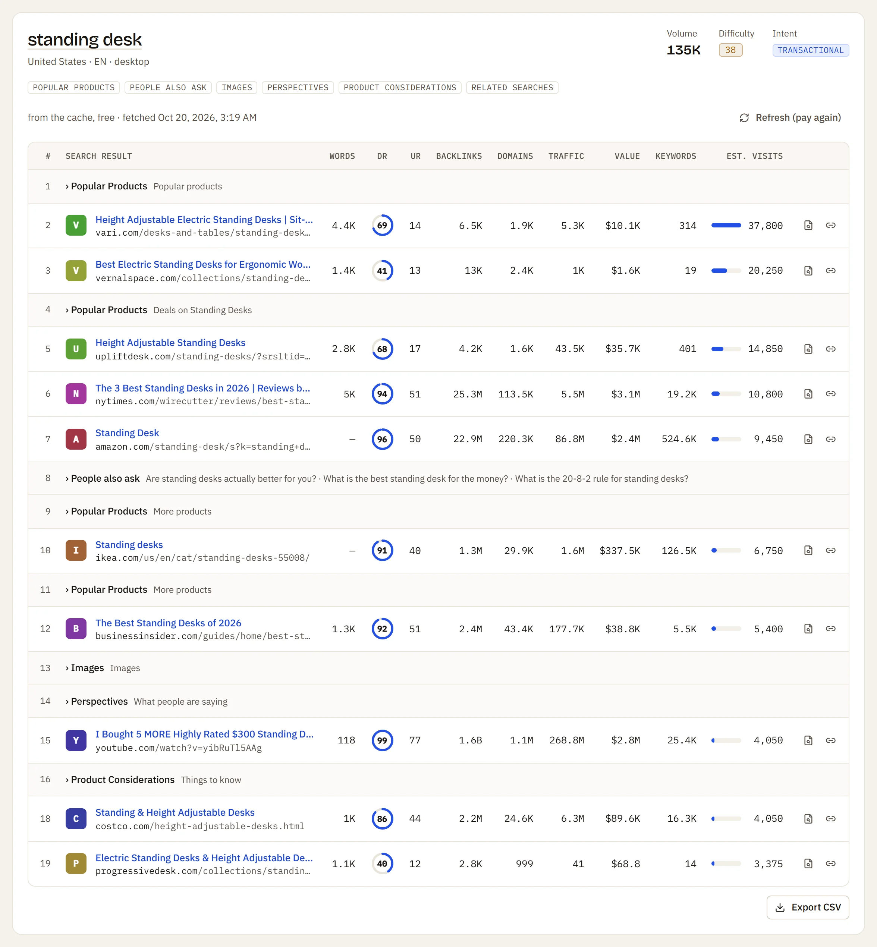Open page inspect icon for progressivedesk.com row
The width and height of the screenshot is (877, 947).
[808, 863]
